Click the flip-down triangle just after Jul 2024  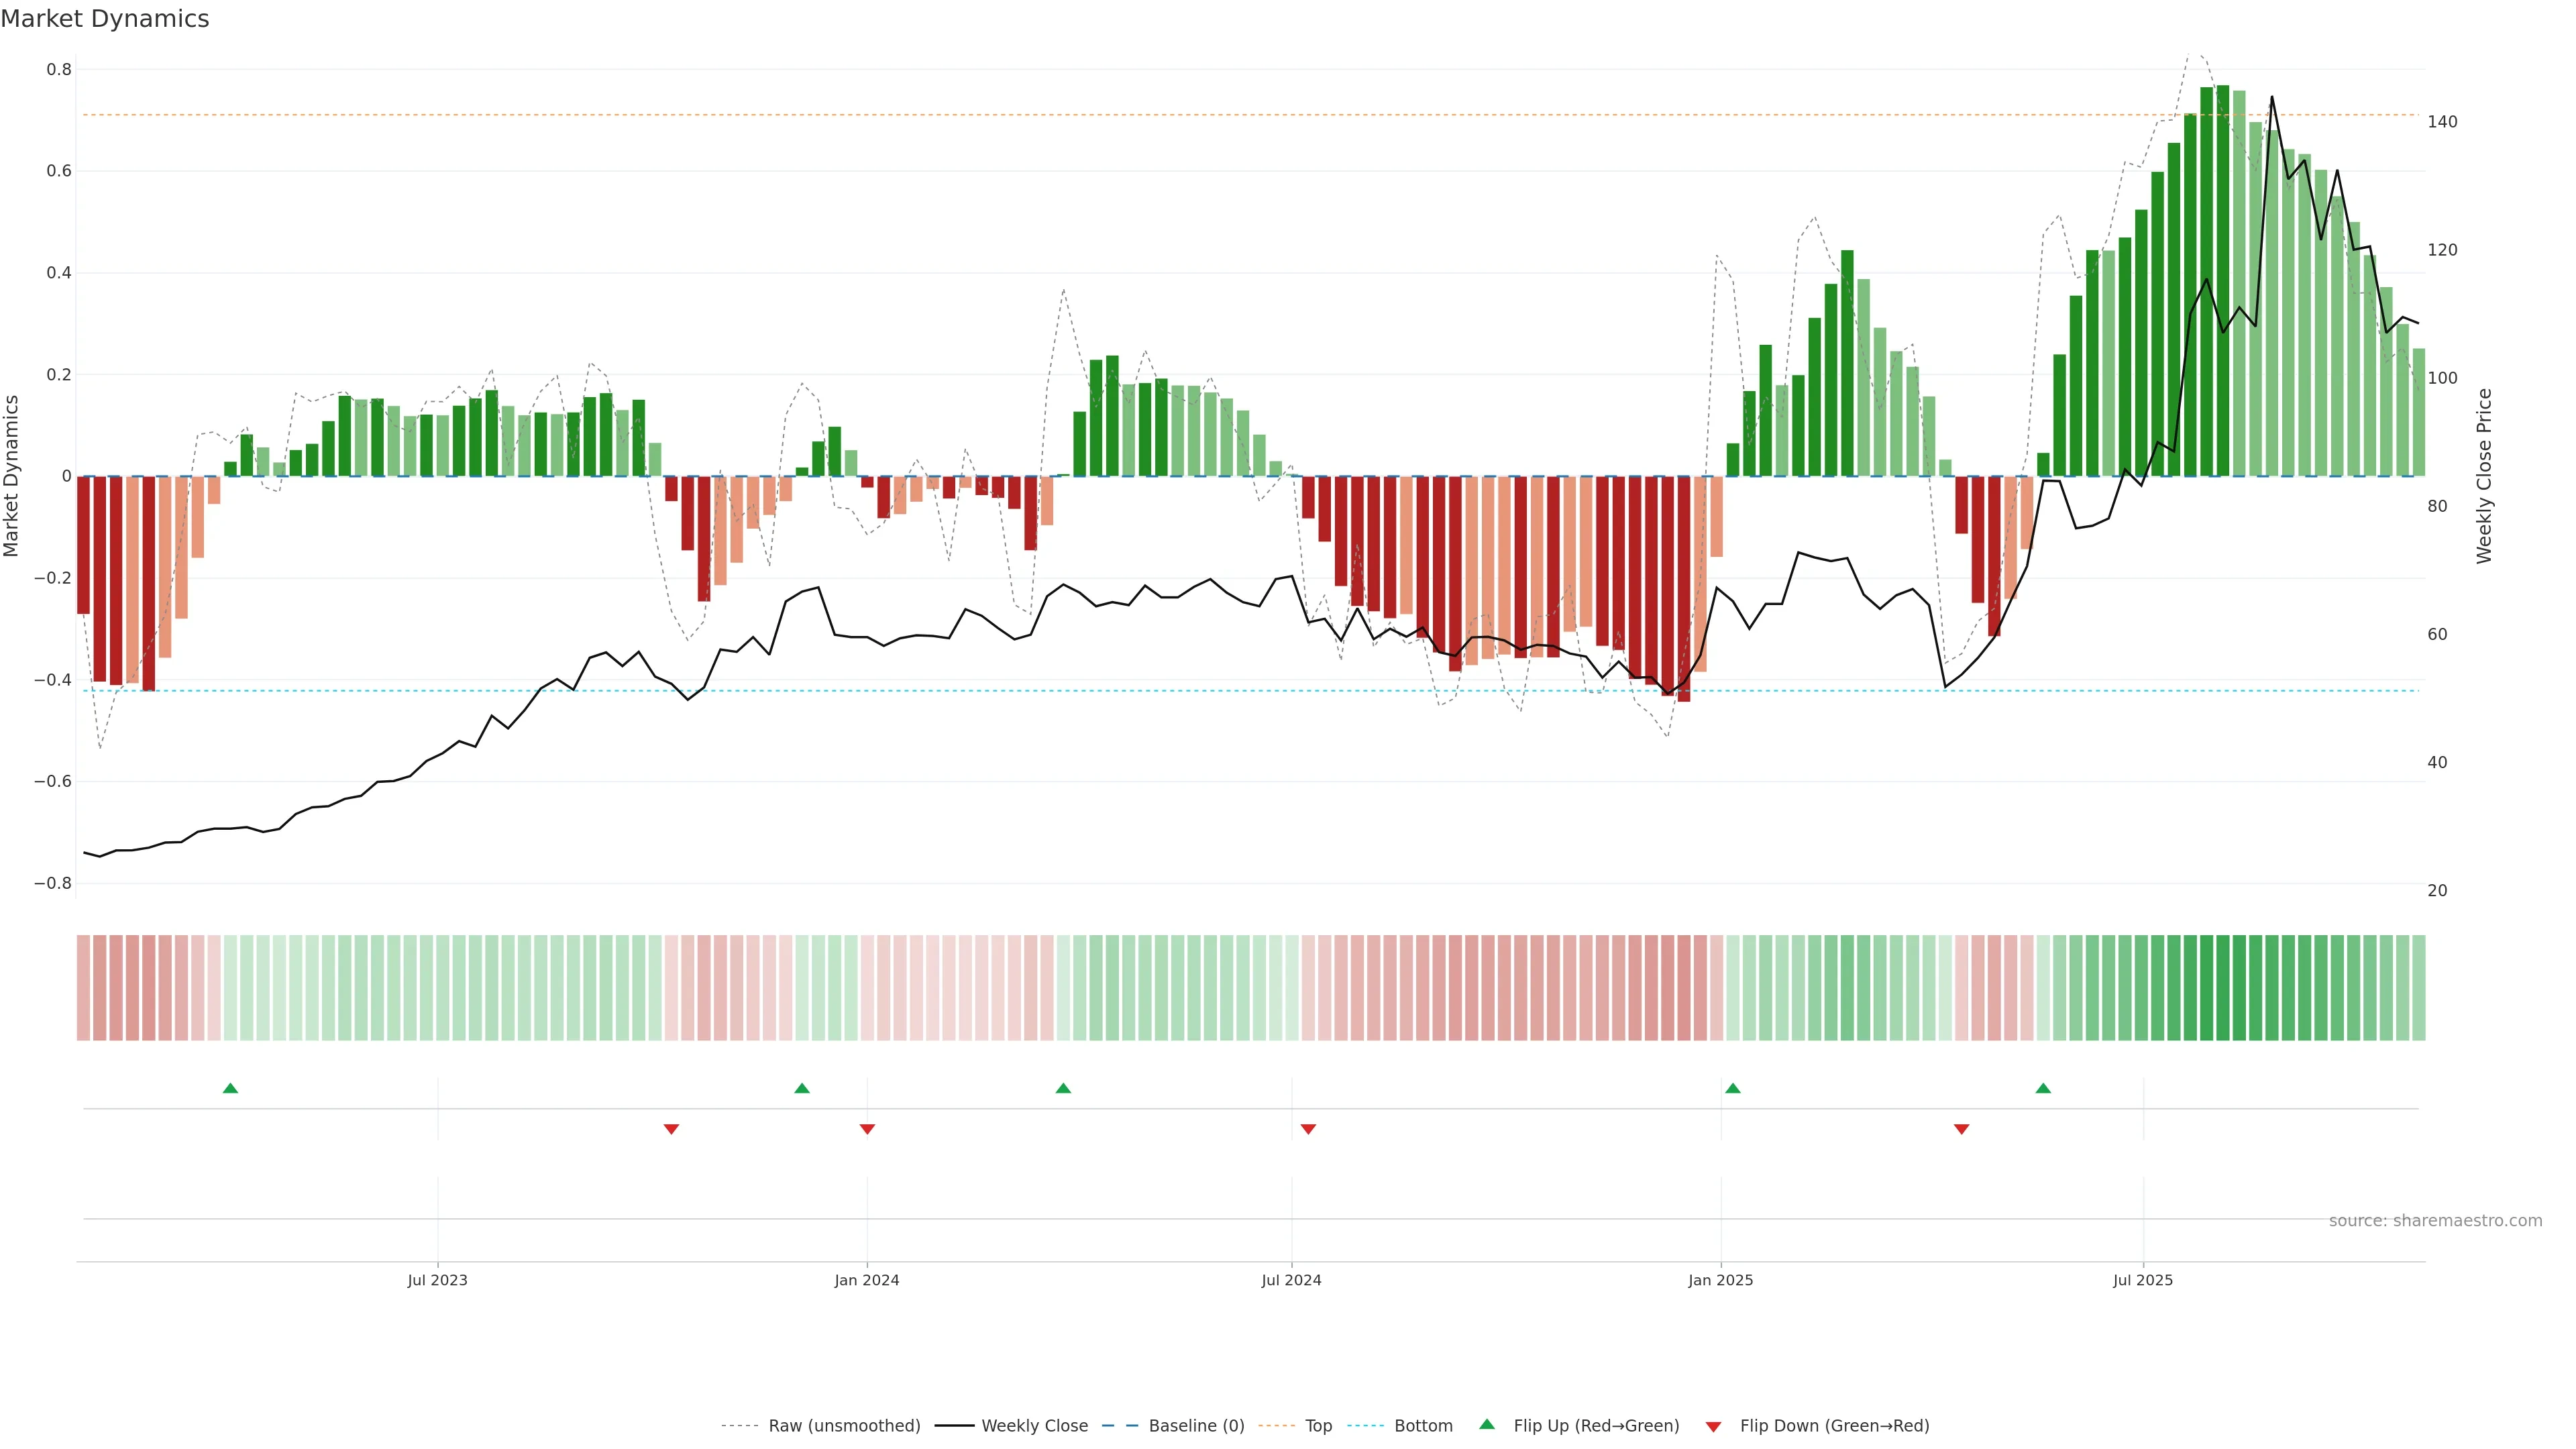[x=1308, y=1129]
